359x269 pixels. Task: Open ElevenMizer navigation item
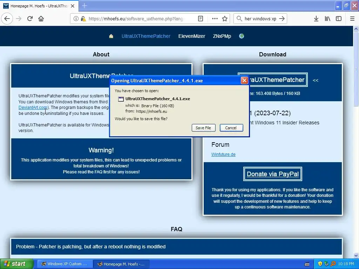coord(192,36)
